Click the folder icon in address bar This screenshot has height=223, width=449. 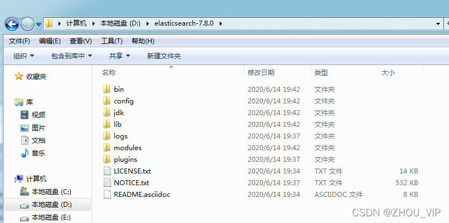click(49, 23)
